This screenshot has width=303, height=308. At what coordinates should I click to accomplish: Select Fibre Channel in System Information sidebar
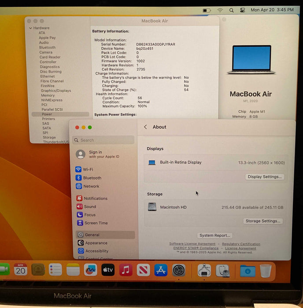[x=52, y=81]
